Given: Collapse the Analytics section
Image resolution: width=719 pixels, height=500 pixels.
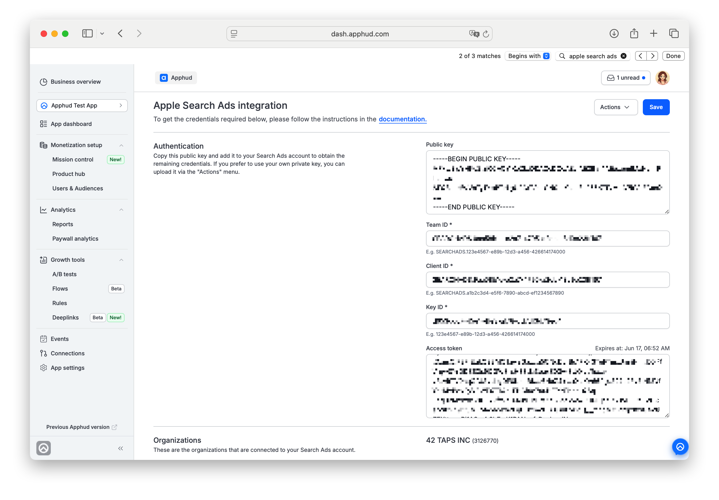Looking at the screenshot, I should click(x=121, y=210).
